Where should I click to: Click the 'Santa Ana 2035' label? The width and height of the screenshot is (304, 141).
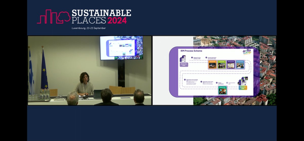tap(243, 88)
